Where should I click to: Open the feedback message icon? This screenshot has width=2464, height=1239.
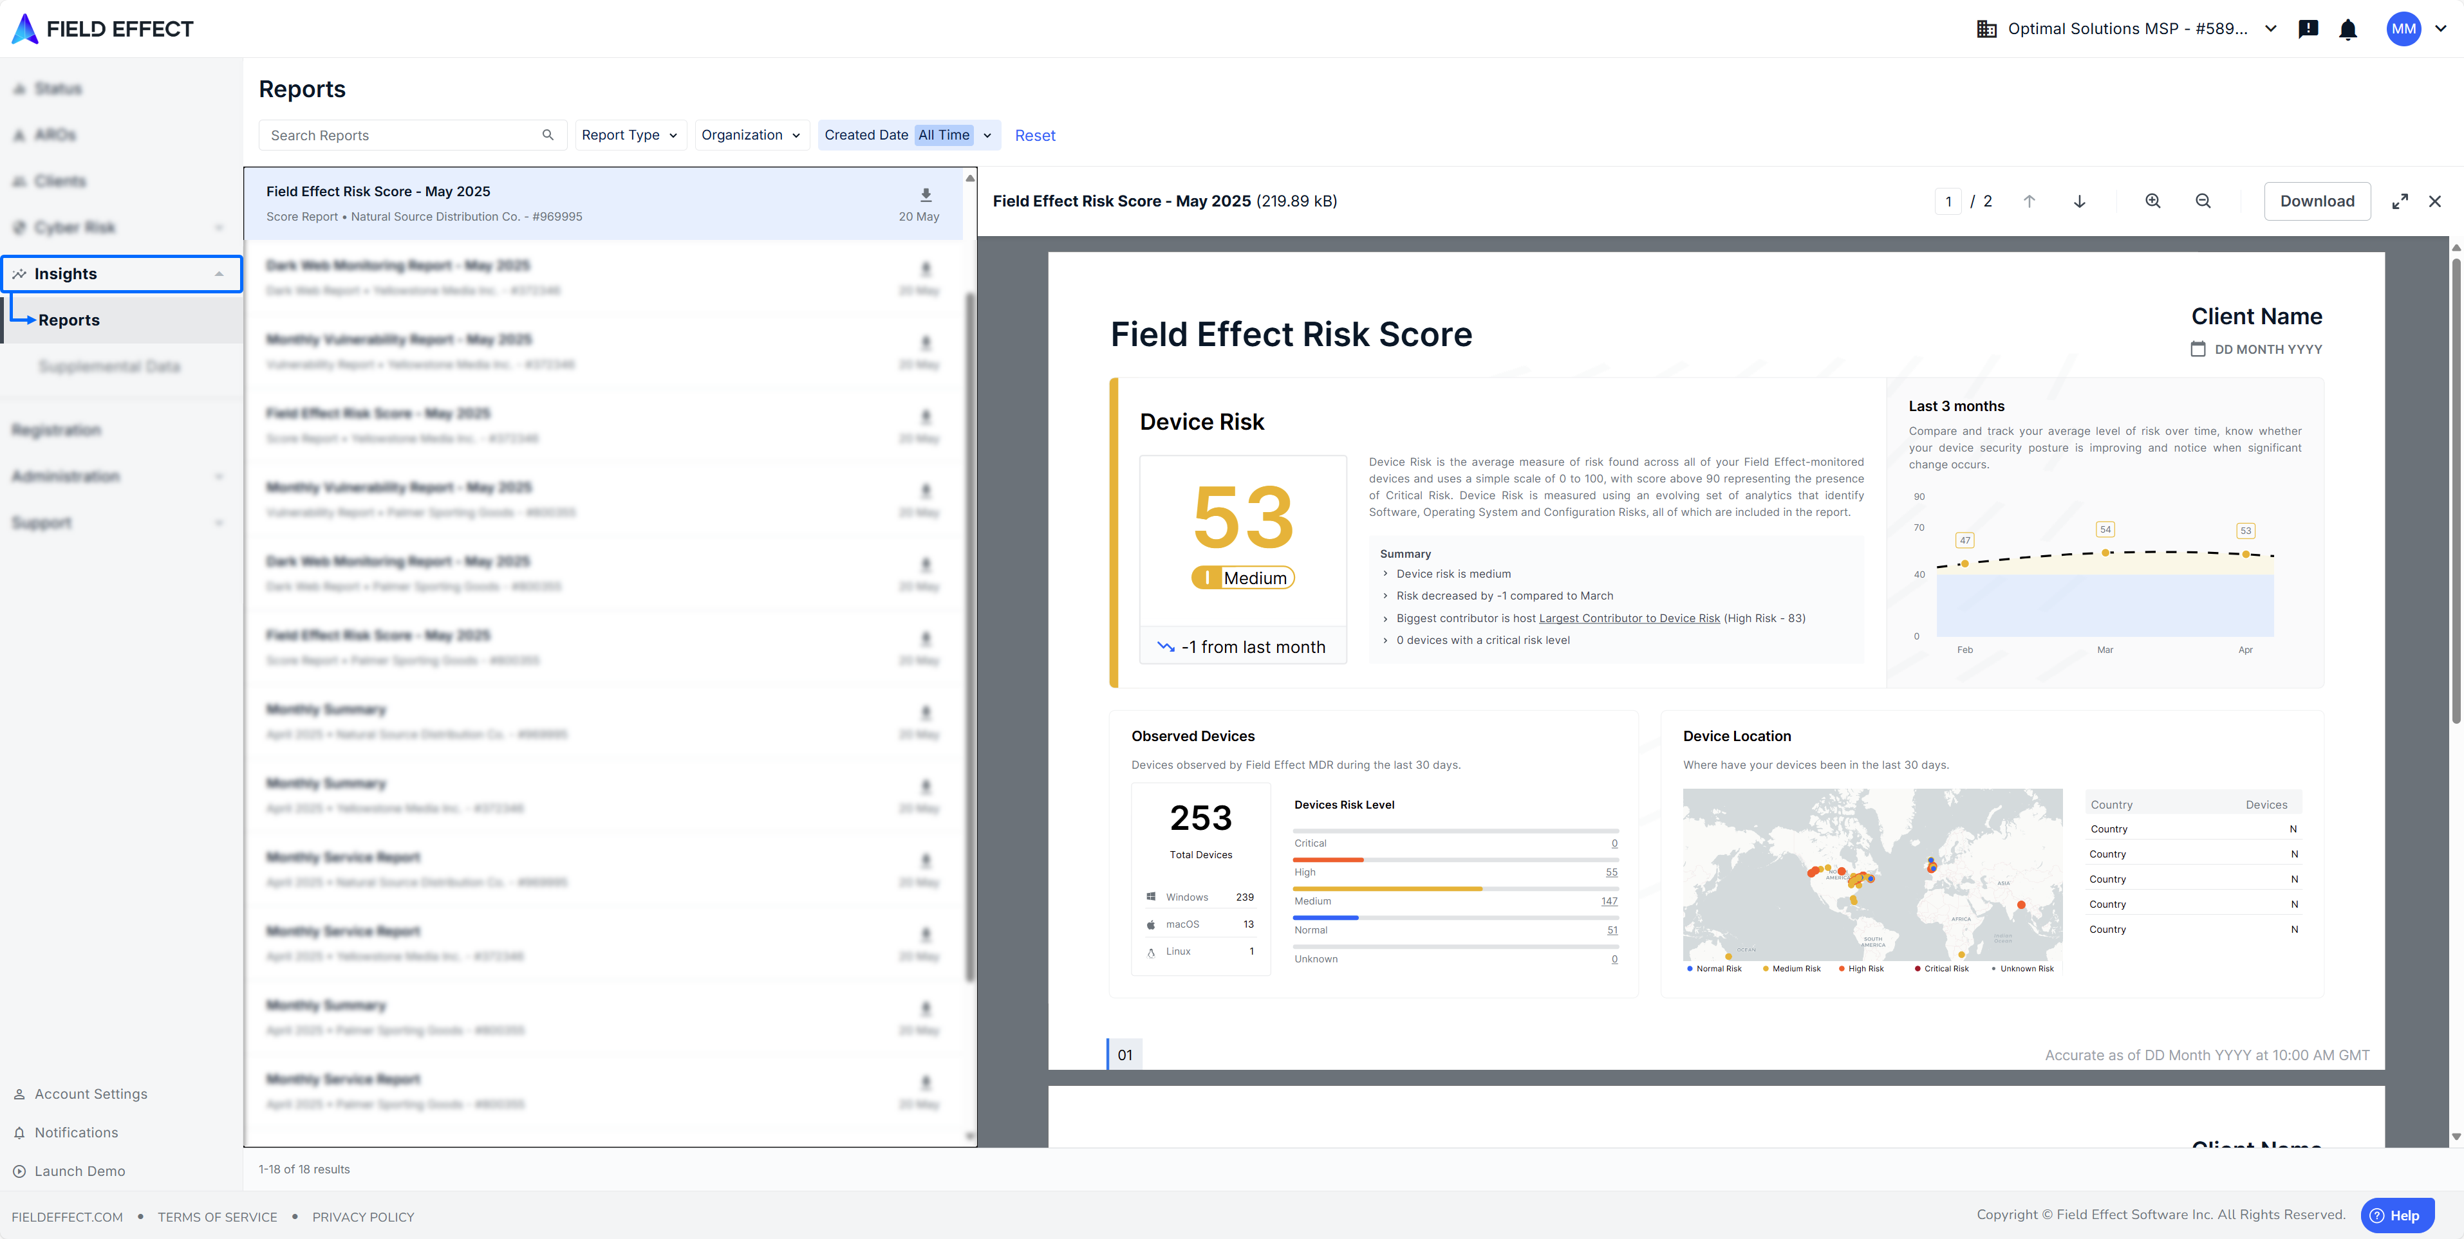[2307, 30]
